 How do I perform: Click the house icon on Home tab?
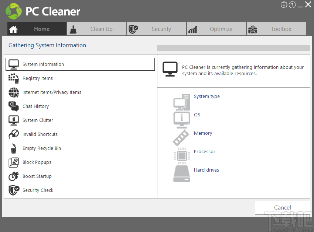point(13,29)
